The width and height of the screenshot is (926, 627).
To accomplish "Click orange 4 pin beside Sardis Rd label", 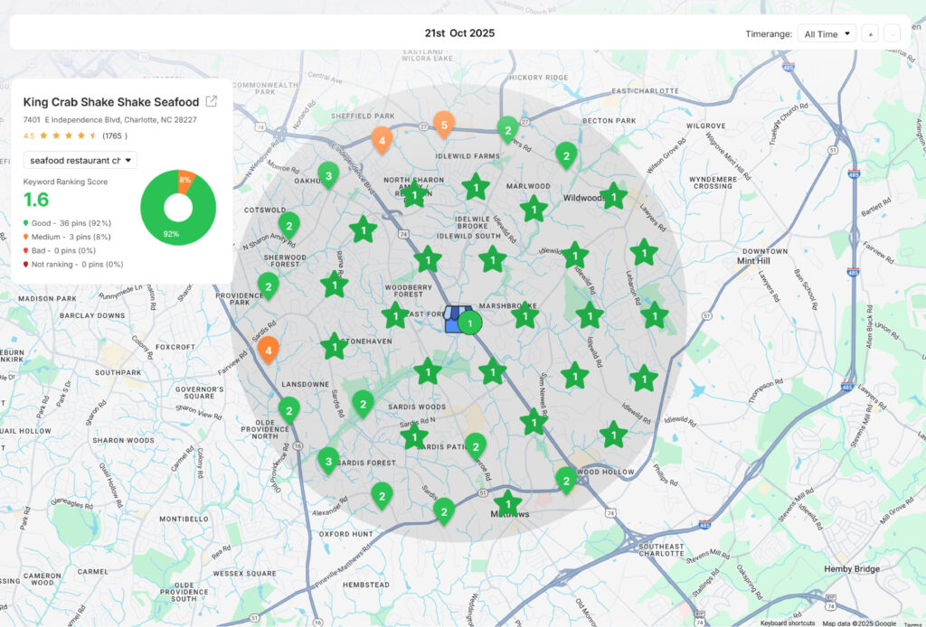I will click(x=268, y=351).
